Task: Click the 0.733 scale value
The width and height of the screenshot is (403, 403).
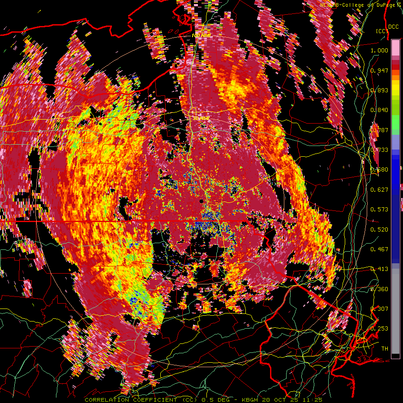Action: point(379,150)
